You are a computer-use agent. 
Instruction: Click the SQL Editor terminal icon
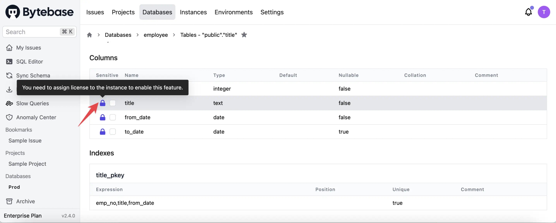9,62
